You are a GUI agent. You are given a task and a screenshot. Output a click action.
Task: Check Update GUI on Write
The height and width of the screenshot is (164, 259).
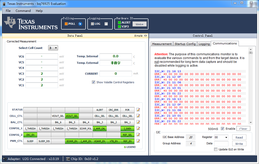click(216, 149)
